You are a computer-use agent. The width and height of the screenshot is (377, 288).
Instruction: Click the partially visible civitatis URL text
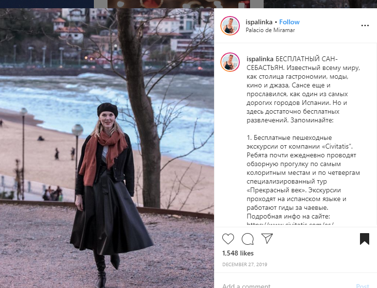(x=290, y=224)
